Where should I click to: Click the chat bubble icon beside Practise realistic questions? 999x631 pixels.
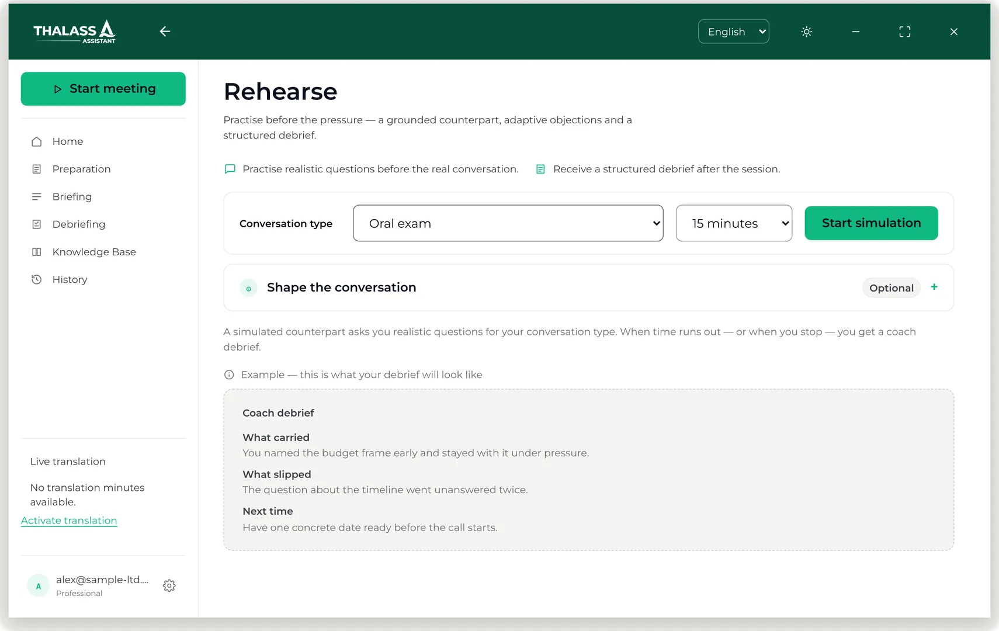coord(230,169)
